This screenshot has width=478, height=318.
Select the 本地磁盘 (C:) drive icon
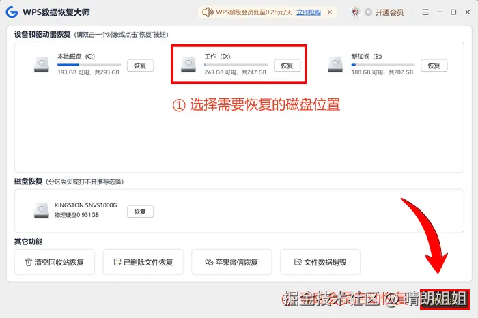(42, 64)
